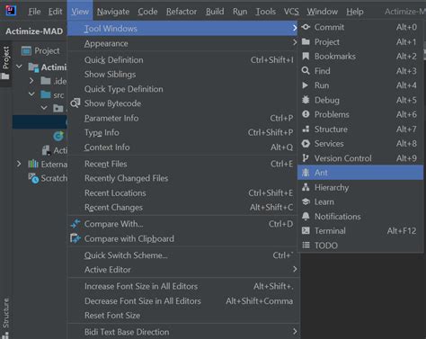This screenshot has width=426, height=339.
Task: Toggle the Project tool window side tab
Action: click(5, 63)
